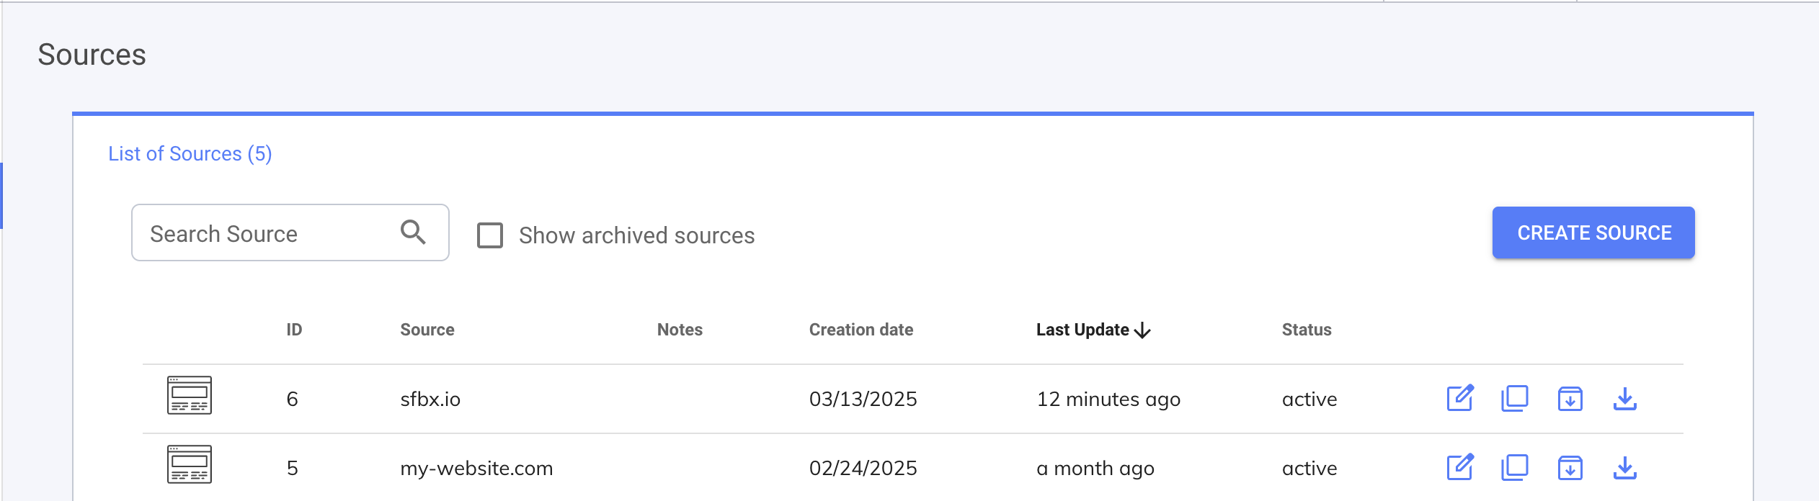Sort by Status column header
This screenshot has width=1819, height=501.
point(1306,330)
